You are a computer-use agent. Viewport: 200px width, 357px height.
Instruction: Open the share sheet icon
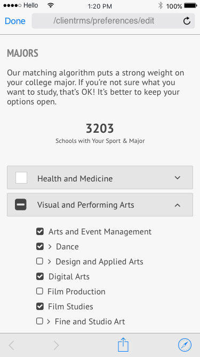pyautogui.click(x=123, y=345)
